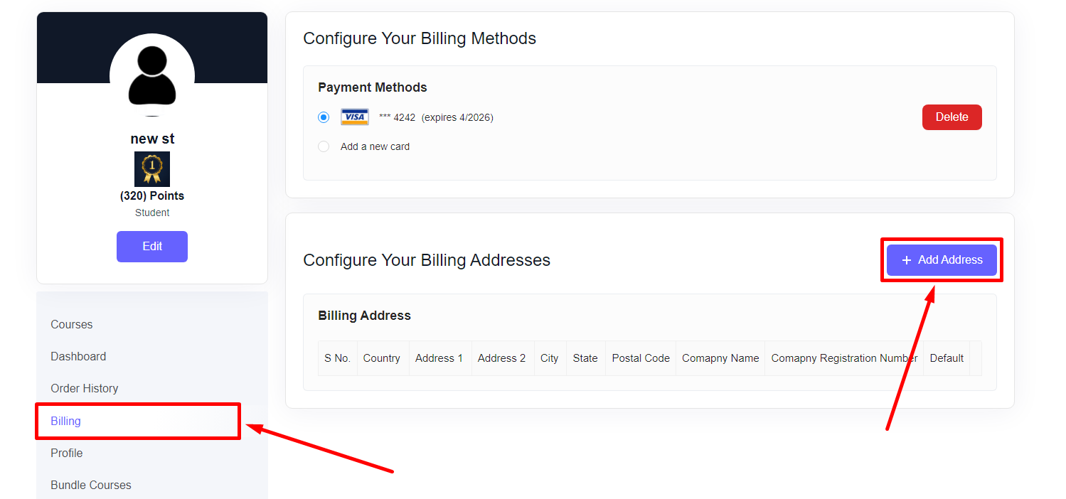
Task: Select the Add a new card radio
Action: 324,146
